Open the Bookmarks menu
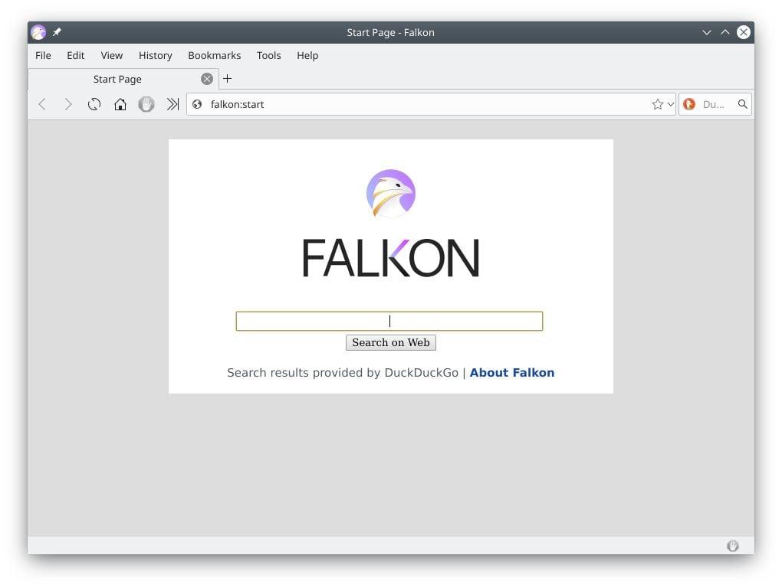 coord(215,55)
